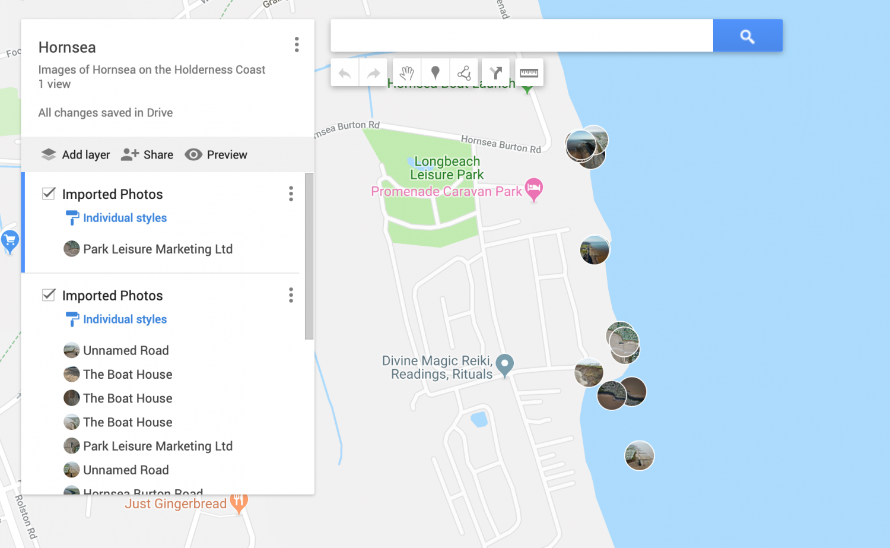Select the Draw a line tool
The height and width of the screenshot is (548, 890).
click(464, 72)
